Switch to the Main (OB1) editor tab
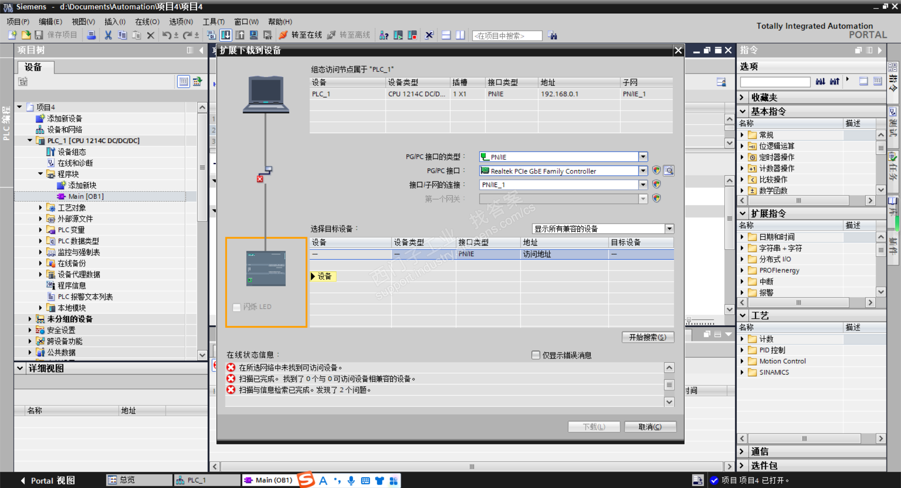 point(269,480)
